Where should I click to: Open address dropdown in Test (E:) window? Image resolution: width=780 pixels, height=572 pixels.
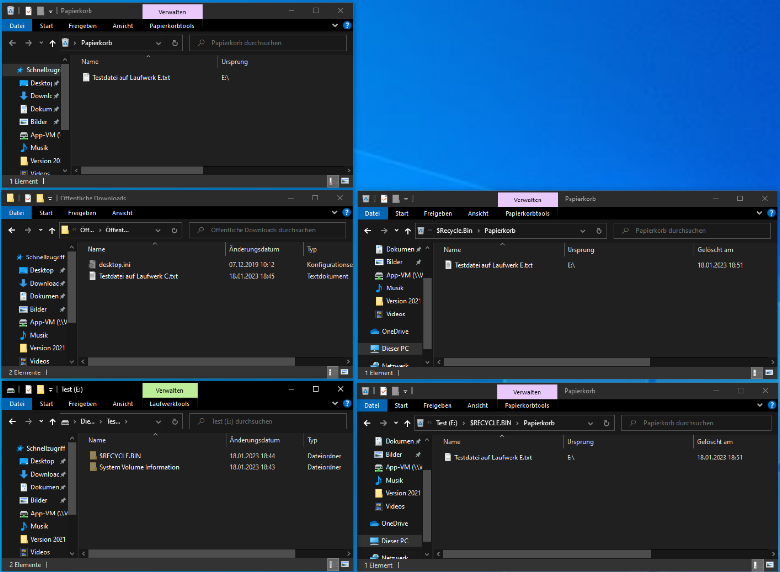(x=158, y=422)
